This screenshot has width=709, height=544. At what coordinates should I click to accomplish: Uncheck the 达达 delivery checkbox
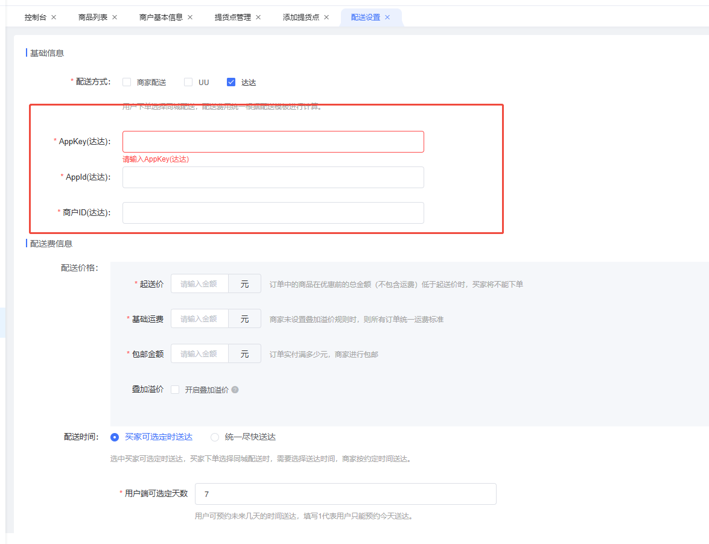pos(231,83)
